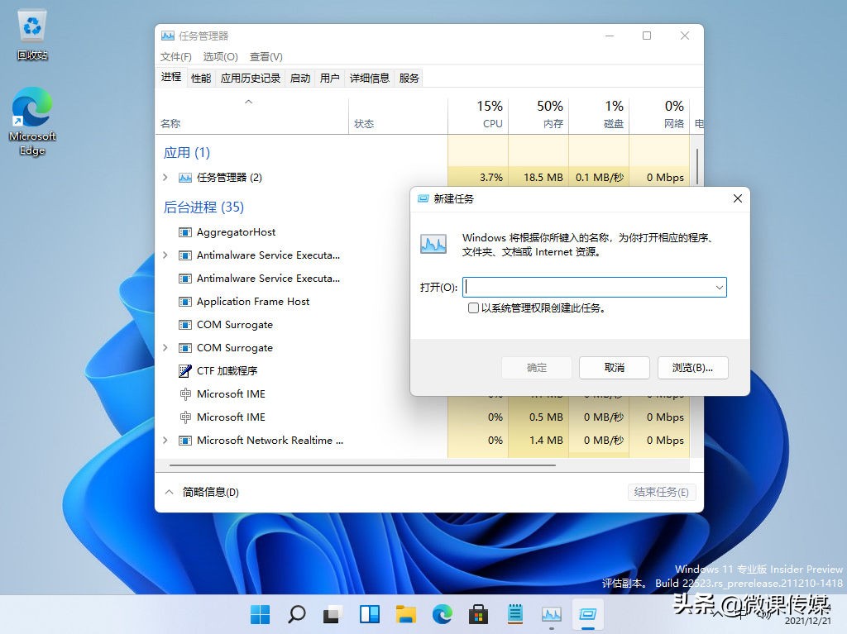Open the Start menu
This screenshot has height=634, width=847.
click(259, 614)
